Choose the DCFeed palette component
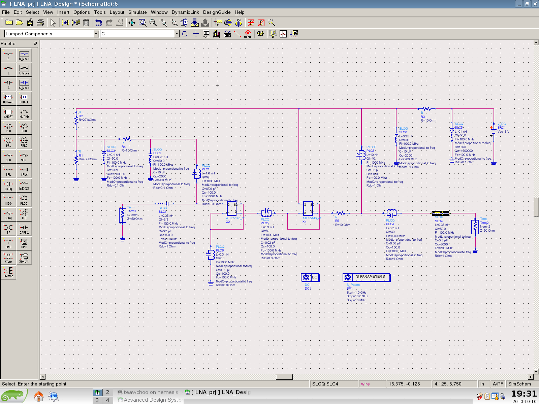The height and width of the screenshot is (404, 539). click(x=8, y=99)
